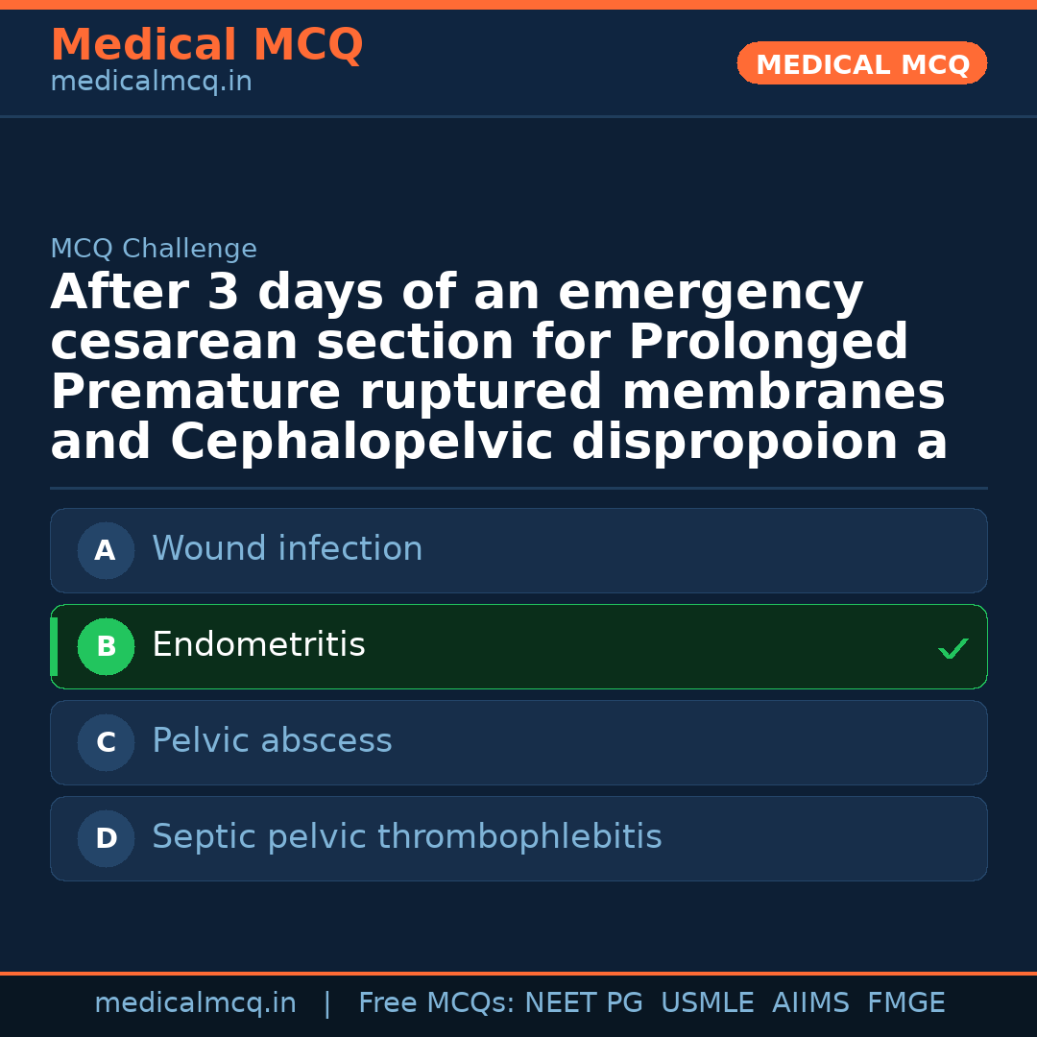Select the letter A circle icon
Image resolution: width=1037 pixels, height=1037 pixels.
(x=106, y=551)
